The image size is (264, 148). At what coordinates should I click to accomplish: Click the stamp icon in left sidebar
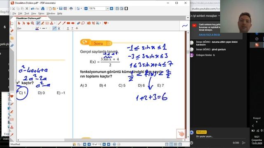click(12, 127)
